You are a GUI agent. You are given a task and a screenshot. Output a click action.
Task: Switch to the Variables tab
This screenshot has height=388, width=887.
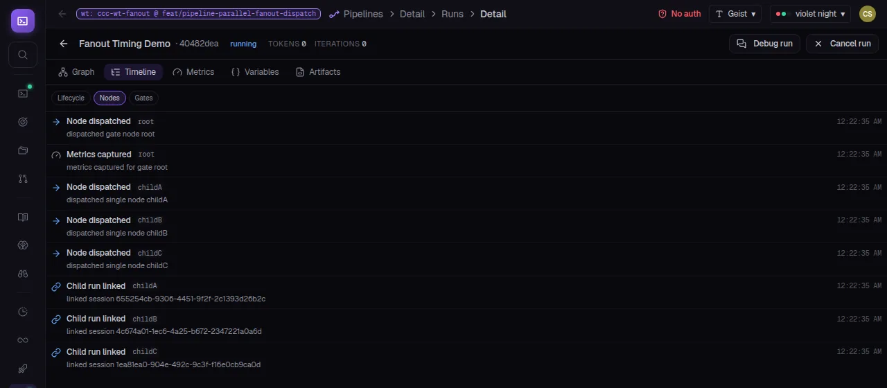point(254,72)
